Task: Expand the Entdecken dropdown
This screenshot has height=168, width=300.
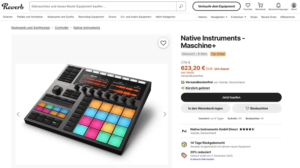Action: [x=239, y=17]
